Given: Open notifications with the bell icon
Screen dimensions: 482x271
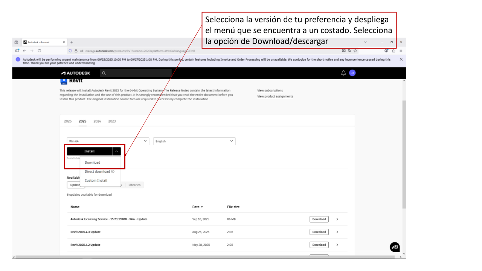Looking at the screenshot, I should coord(343,73).
